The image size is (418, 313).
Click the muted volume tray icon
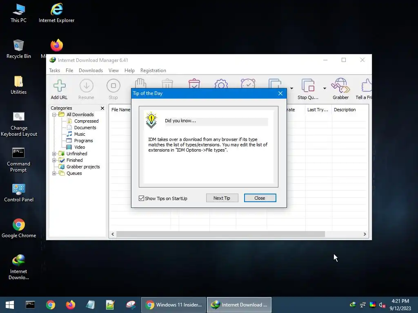pos(382,305)
